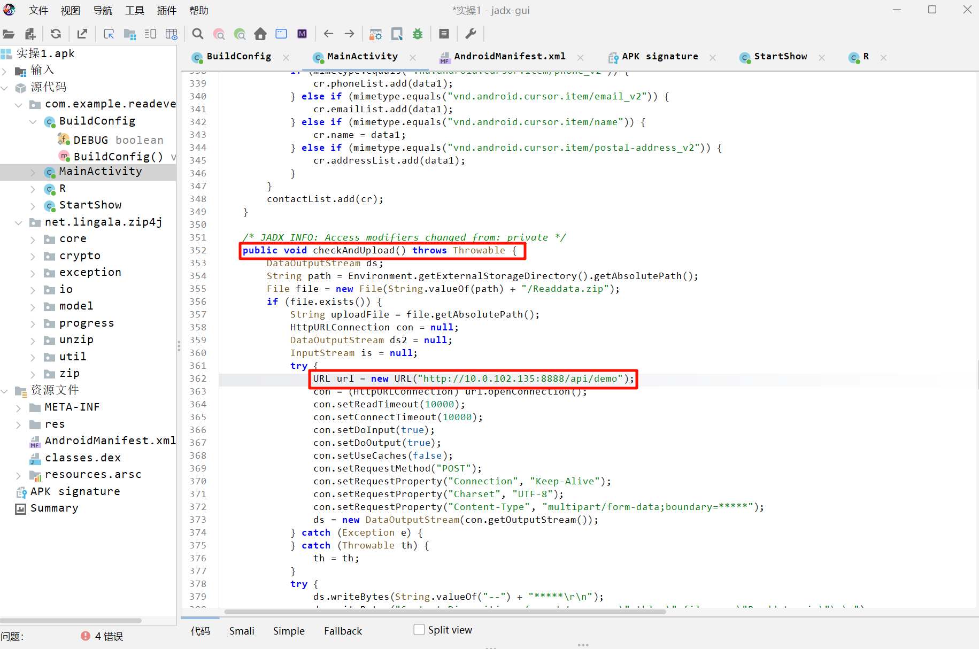Image resolution: width=979 pixels, height=649 pixels.
Task: Navigate forward with right arrow
Action: coord(349,34)
